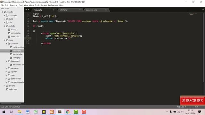205x115 pixels.
Task: Expand the build folder
Action: [x=4, y=19]
